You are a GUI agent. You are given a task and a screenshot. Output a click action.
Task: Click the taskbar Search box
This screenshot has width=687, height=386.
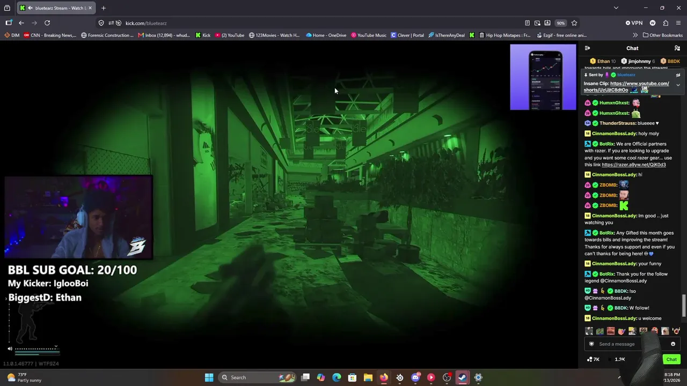258,377
